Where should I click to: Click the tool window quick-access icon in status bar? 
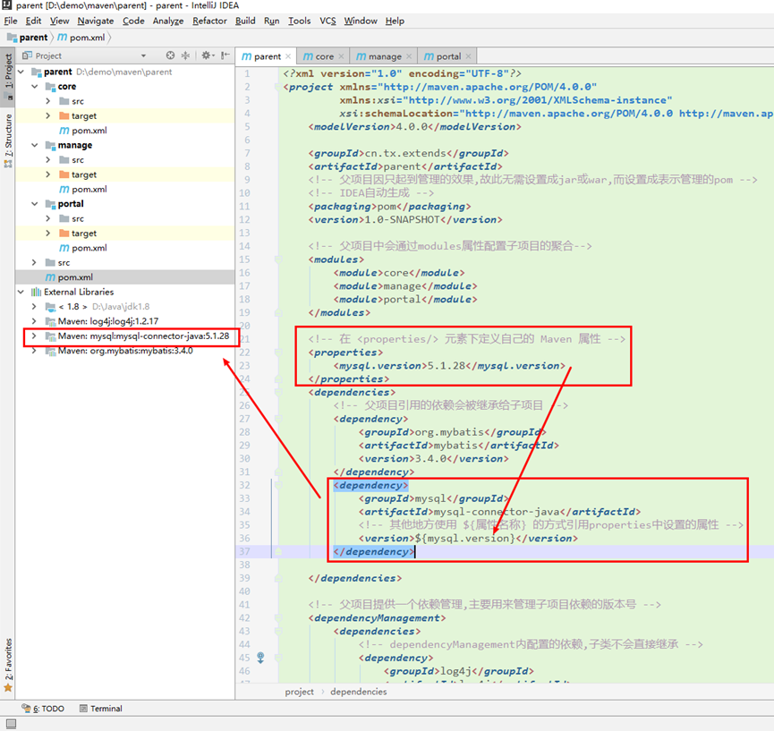click(11, 724)
